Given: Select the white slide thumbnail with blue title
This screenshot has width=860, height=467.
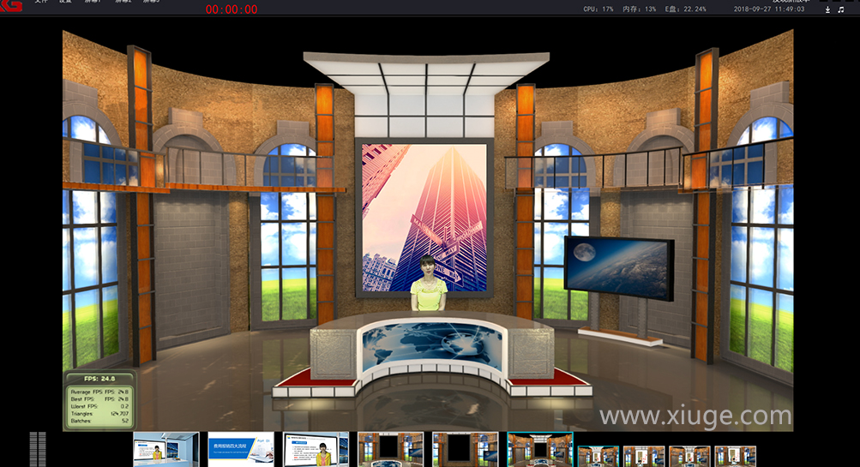Looking at the screenshot, I should tap(241, 450).
